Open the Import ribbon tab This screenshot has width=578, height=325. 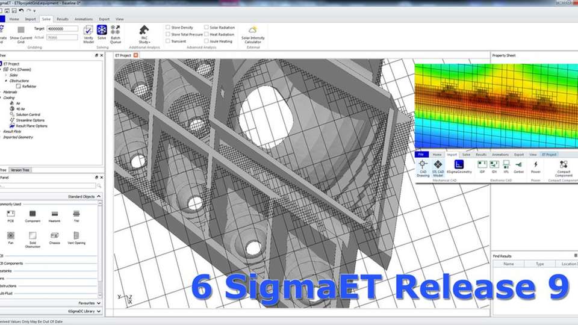point(30,19)
